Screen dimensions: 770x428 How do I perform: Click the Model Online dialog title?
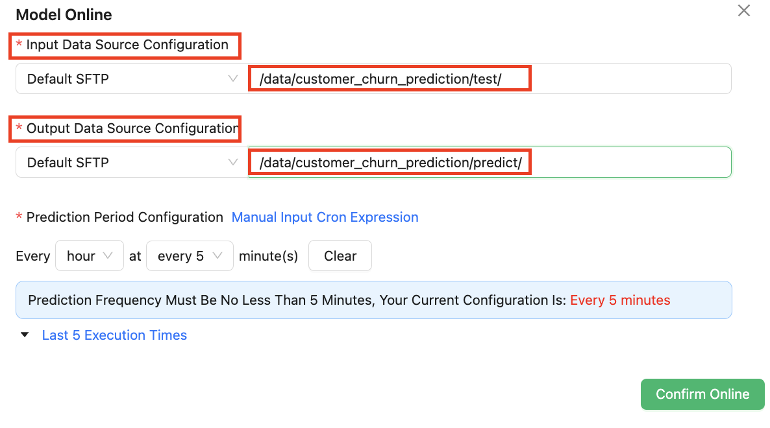tap(64, 14)
